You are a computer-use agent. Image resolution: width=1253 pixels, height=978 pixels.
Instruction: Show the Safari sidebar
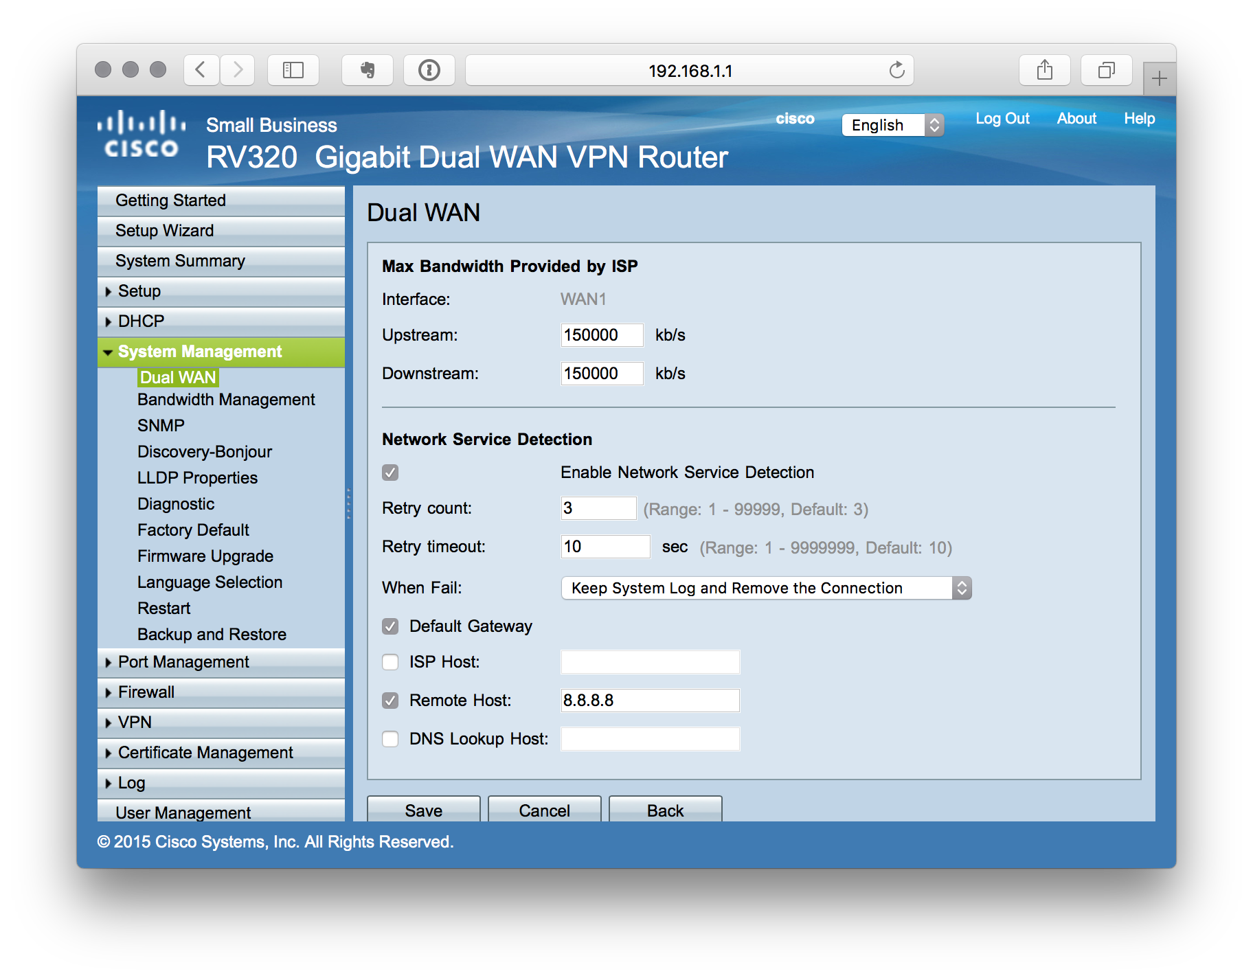(293, 70)
